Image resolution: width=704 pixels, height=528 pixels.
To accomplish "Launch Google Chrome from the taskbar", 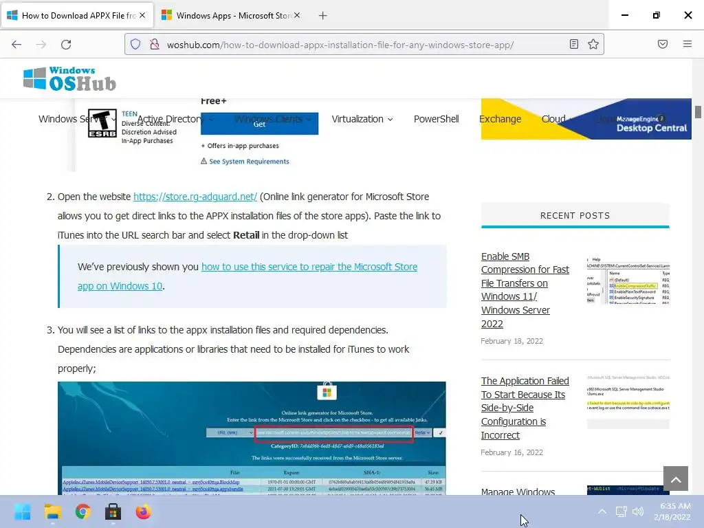I will click(x=83, y=511).
